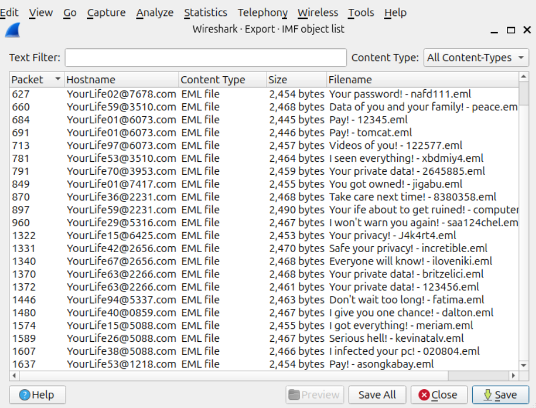Select hostname YourLife70@3953.com
Viewport: 536px width, 408px height.
(x=121, y=171)
